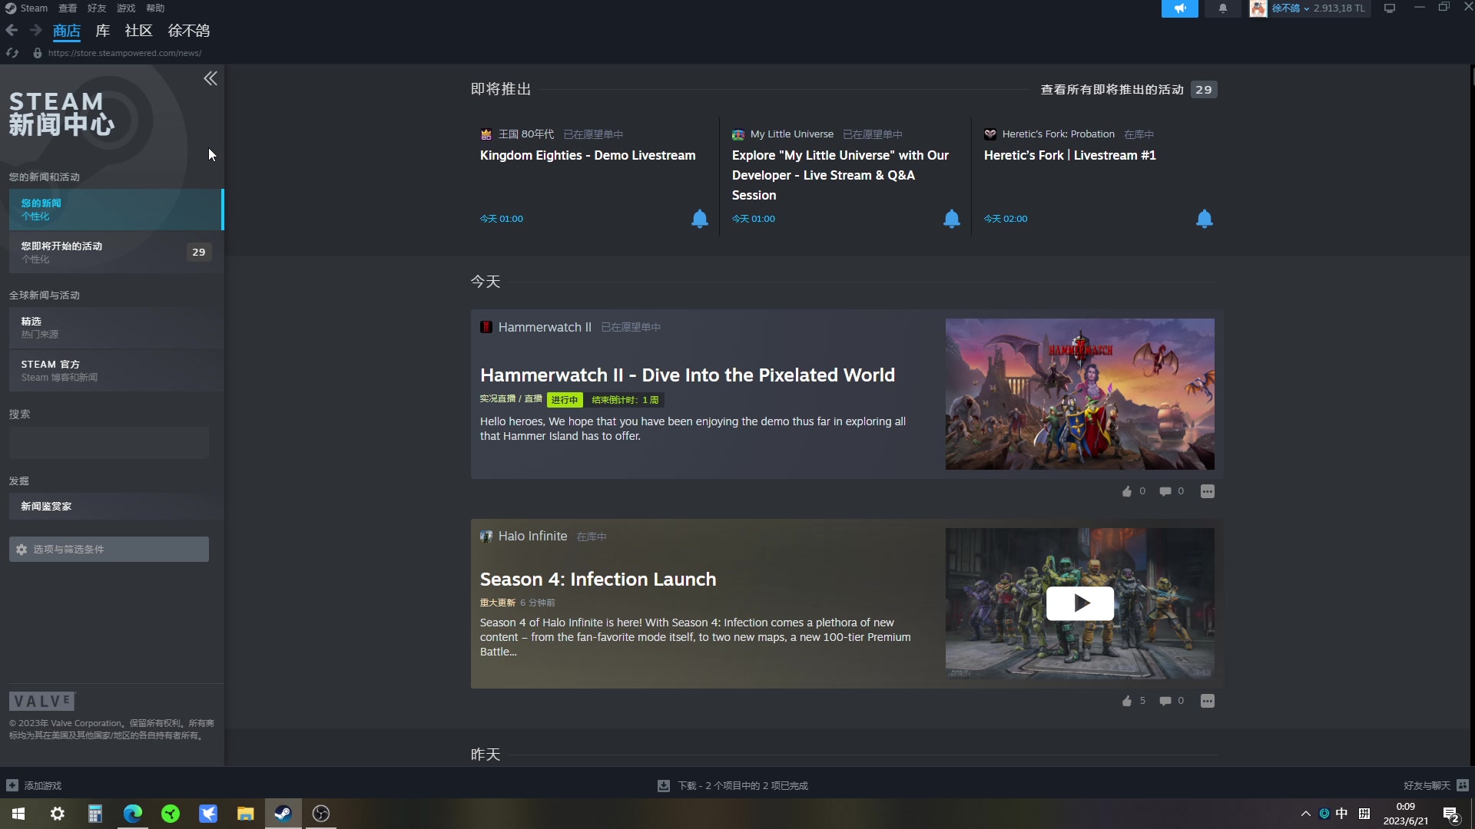Open the announcements megaphone button
The height and width of the screenshot is (829, 1475).
(x=1179, y=8)
